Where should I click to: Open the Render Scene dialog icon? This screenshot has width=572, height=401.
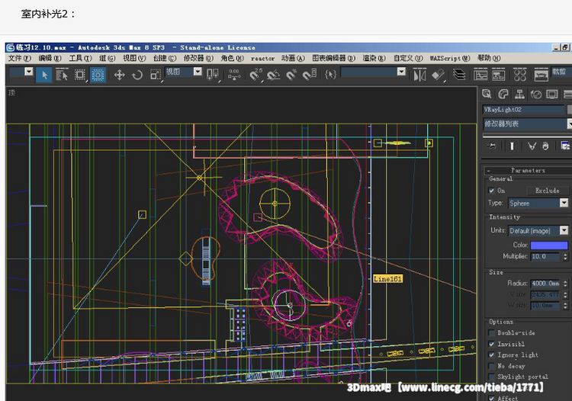(541, 75)
